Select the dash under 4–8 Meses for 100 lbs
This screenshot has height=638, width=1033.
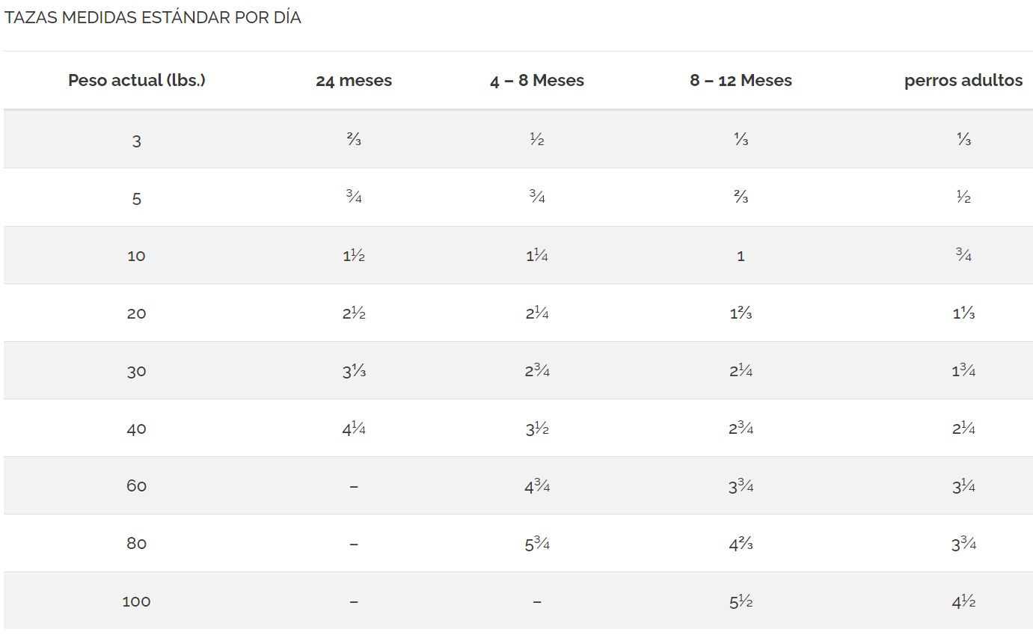point(537,602)
